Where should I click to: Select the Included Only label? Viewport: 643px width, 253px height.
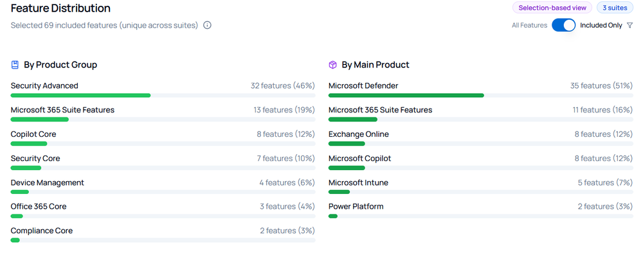click(601, 26)
